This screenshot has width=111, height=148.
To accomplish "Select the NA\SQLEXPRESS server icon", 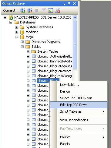I will 11,17.
